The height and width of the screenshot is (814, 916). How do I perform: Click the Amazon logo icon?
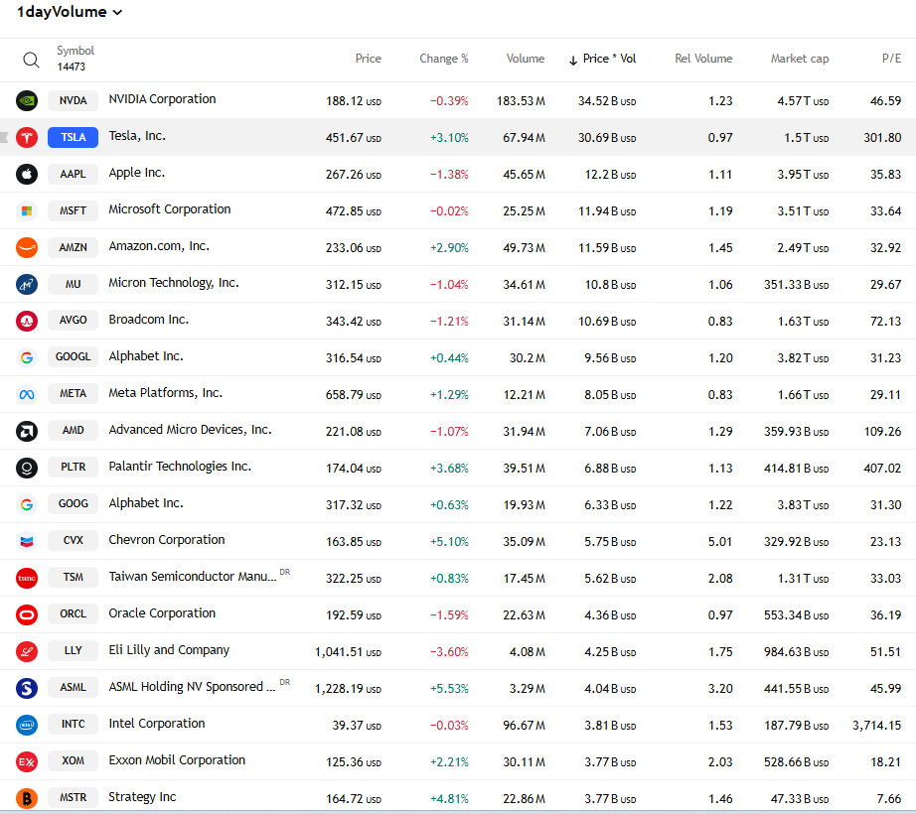pos(27,247)
